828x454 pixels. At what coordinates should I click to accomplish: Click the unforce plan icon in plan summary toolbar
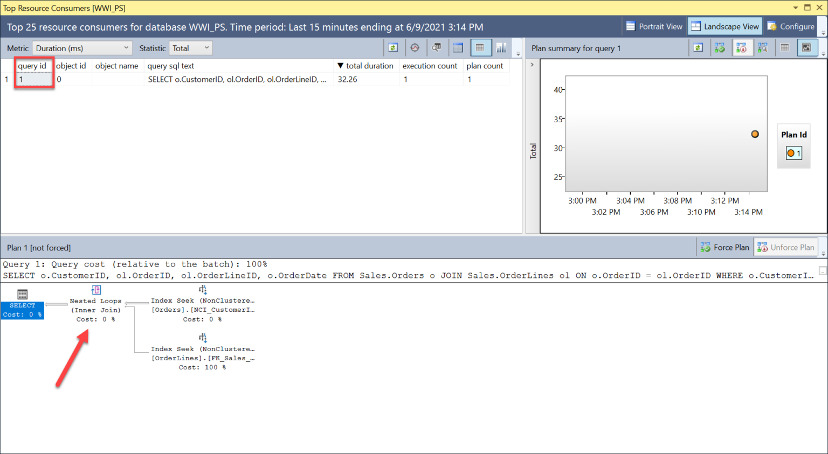point(741,48)
